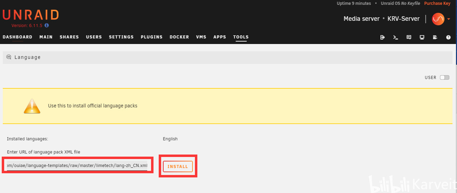
Task: Select the TOOLS menu item
Action: [x=241, y=37]
